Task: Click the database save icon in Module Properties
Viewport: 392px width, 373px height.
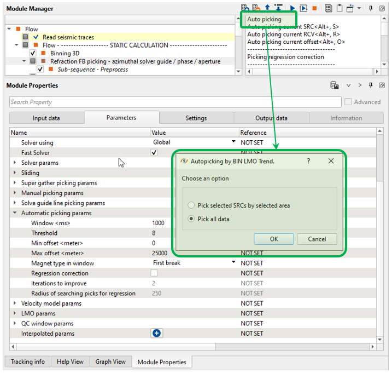Action: click(334, 85)
